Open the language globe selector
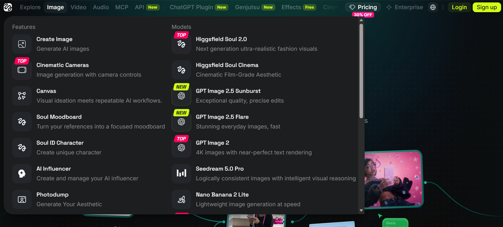 (433, 7)
